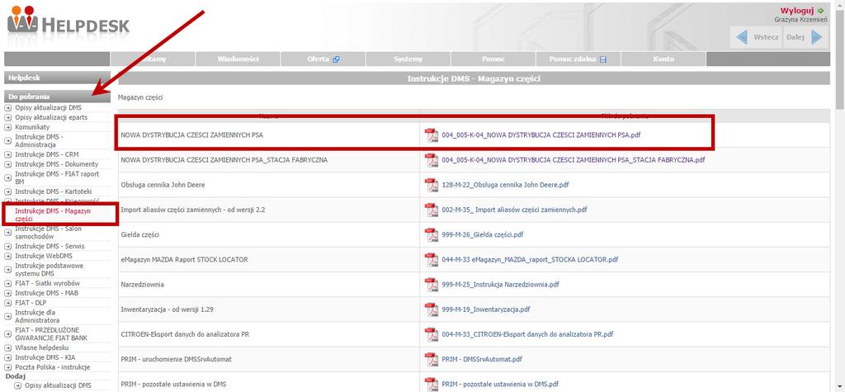Click PDF icon for NOWA DYSTRYBUCJA CZESCI ZAMIENNYCH PSA.pdf
The width and height of the screenshot is (845, 392).
point(432,135)
